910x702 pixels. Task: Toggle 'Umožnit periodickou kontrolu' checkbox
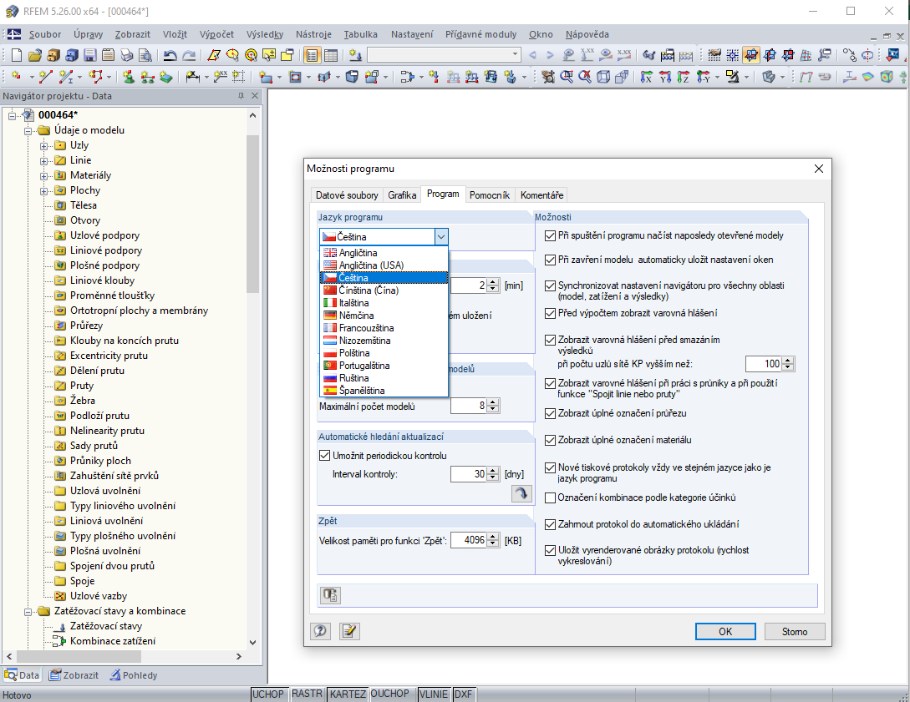pyautogui.click(x=325, y=456)
